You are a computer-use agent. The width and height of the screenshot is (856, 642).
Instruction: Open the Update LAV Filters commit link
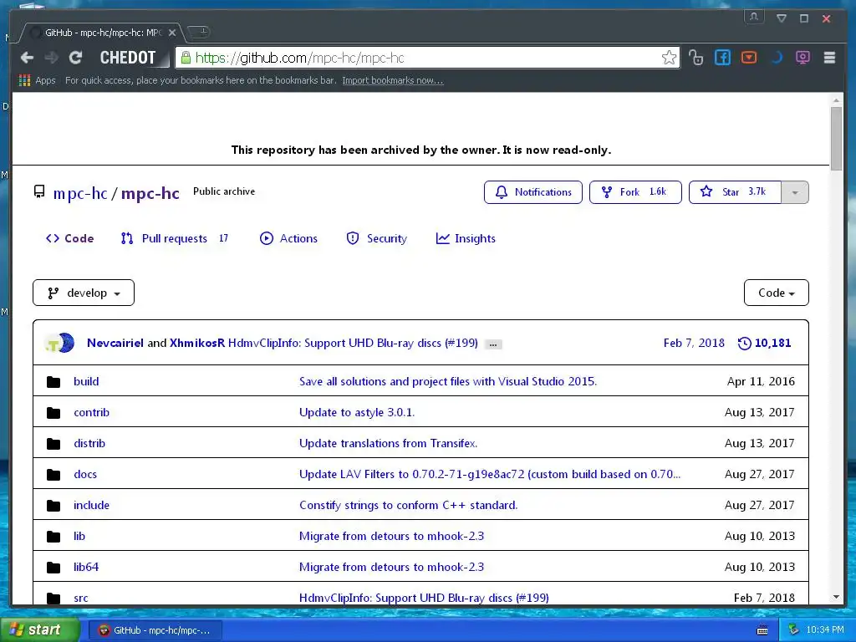click(x=490, y=475)
